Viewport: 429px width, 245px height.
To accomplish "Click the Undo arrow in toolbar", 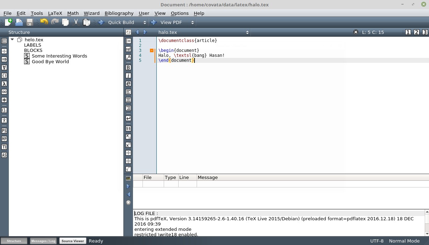I will click(x=44, y=22).
